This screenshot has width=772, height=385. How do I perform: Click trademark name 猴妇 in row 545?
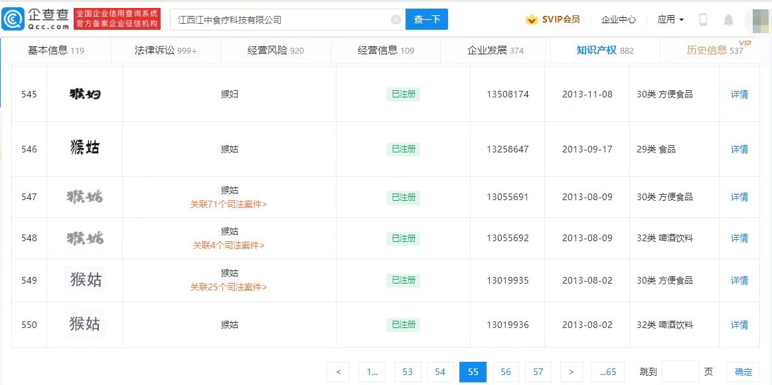coord(230,94)
